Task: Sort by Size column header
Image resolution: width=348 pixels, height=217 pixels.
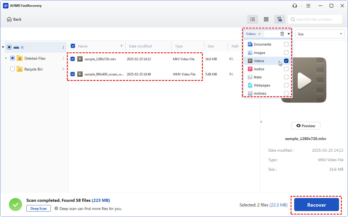Action: (211, 46)
